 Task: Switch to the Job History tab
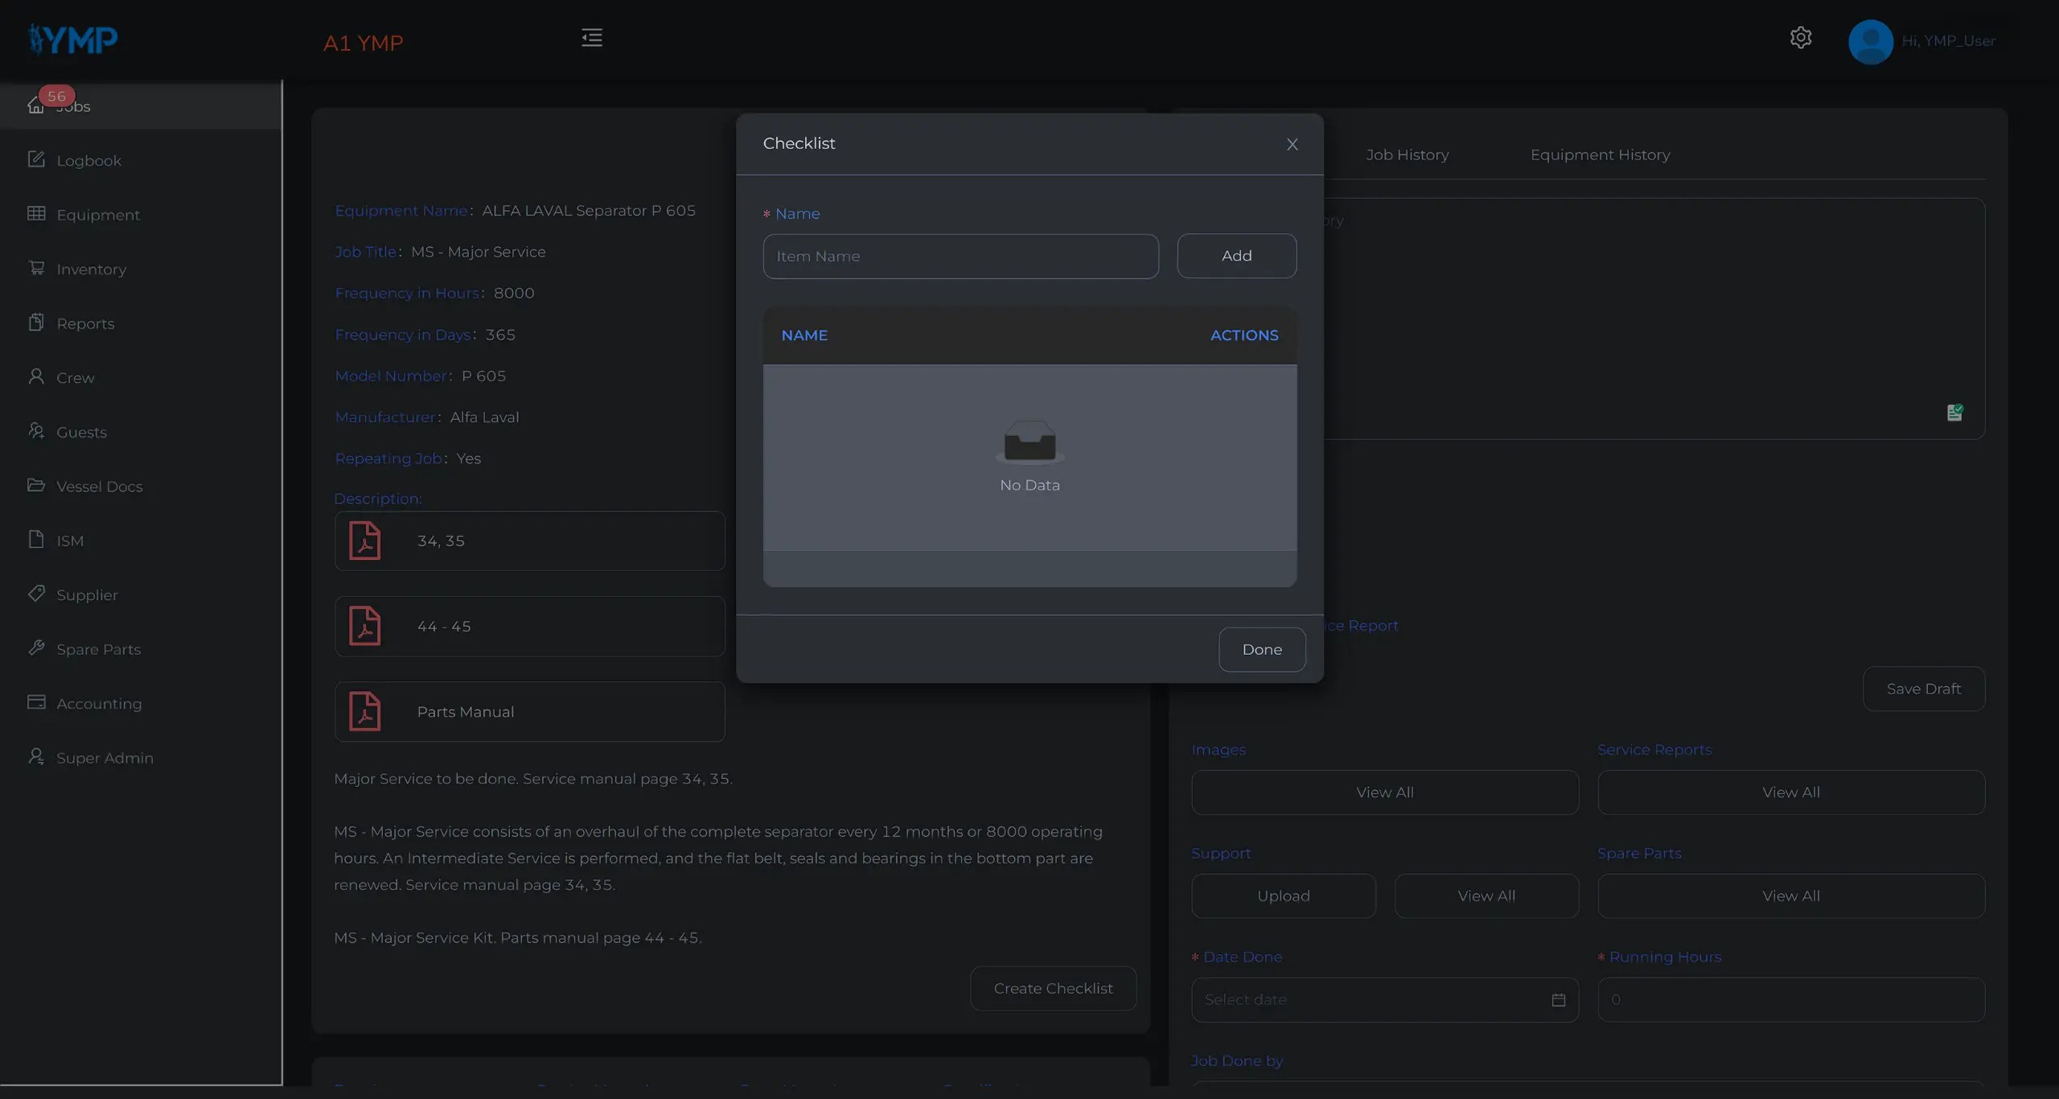[1407, 154]
